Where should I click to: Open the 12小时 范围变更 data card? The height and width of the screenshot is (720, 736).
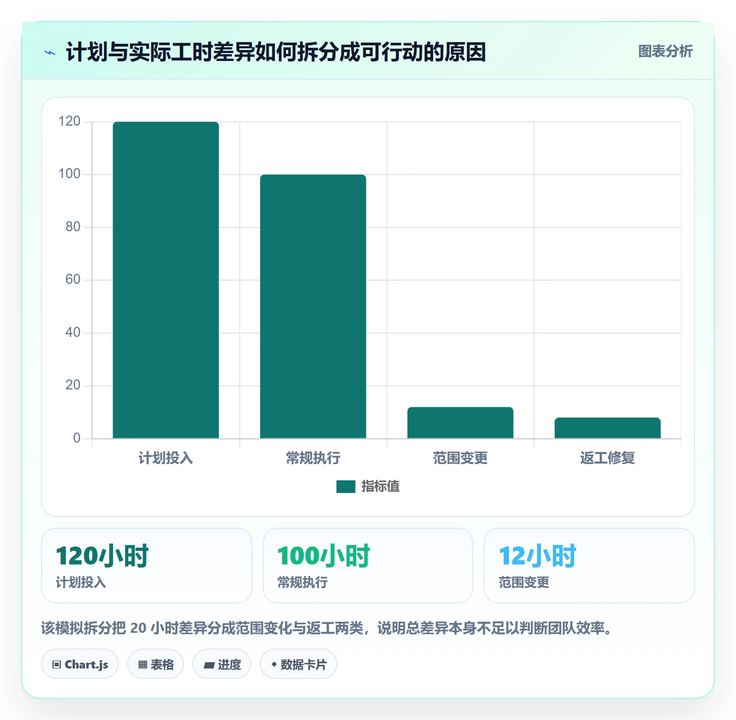click(589, 565)
